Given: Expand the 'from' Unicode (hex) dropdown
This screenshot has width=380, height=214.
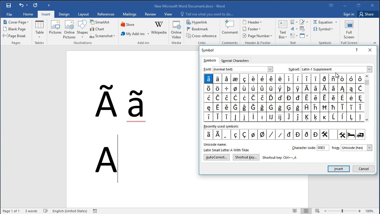Looking at the screenshot, I should pyautogui.click(x=369, y=148).
